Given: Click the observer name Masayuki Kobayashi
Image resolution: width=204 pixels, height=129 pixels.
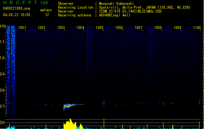Looking at the screenshot, I should (116, 4).
